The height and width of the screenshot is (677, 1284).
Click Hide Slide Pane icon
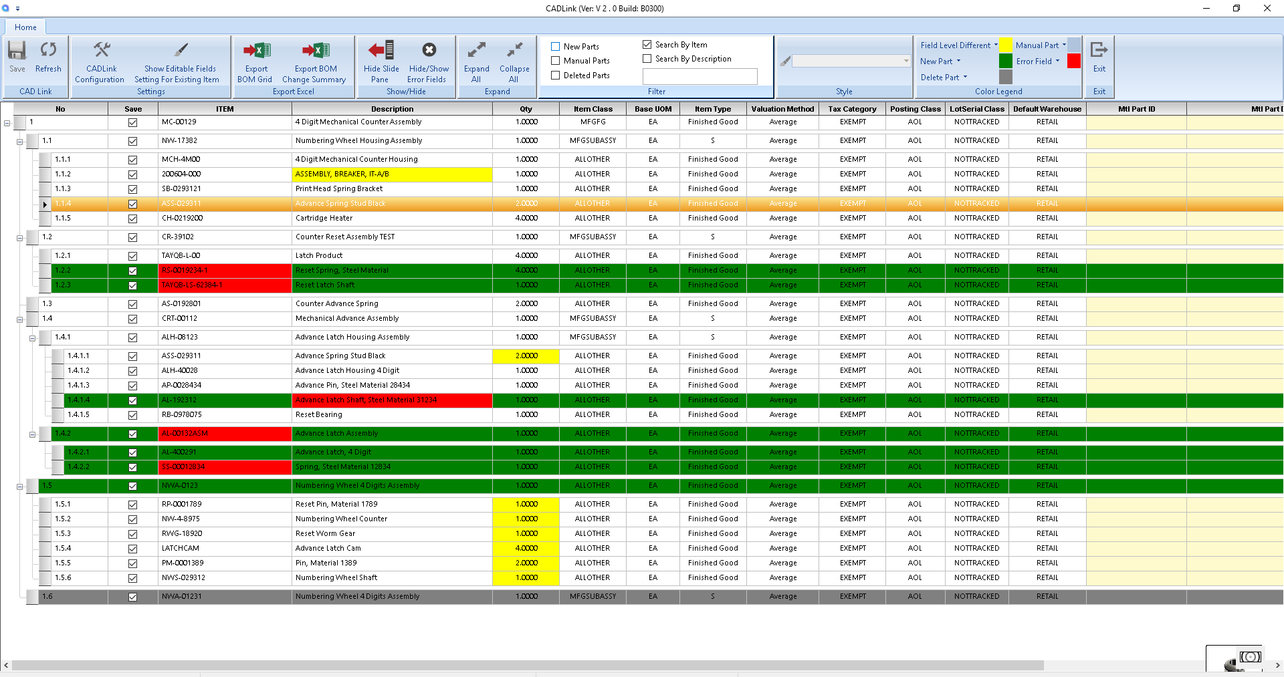(381, 51)
